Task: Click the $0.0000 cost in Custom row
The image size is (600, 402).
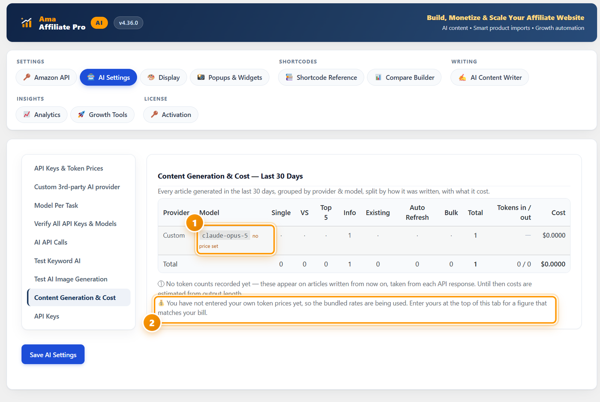Action: (x=554, y=235)
